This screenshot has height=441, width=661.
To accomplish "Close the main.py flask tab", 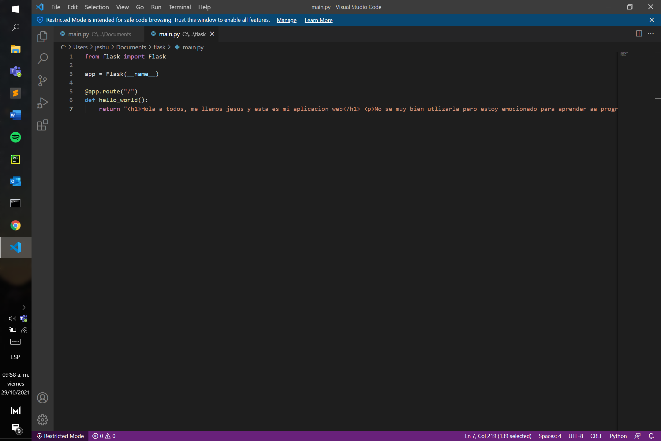I will [212, 34].
